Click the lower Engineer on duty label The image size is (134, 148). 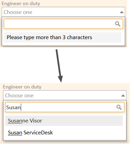(x=22, y=87)
